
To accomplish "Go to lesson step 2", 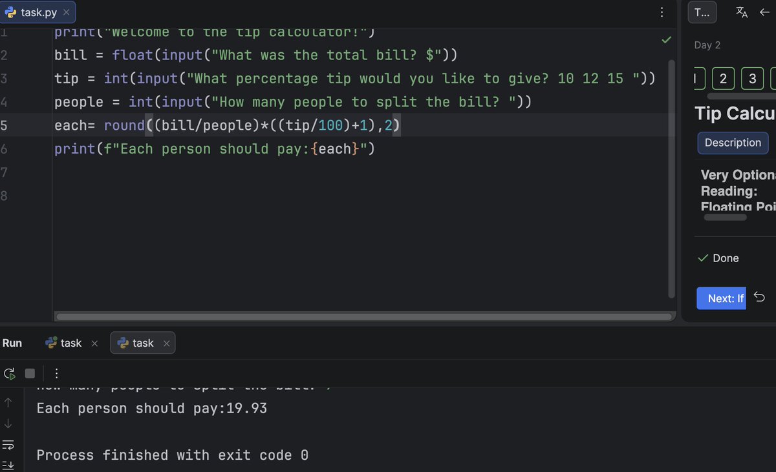I will click(x=722, y=79).
